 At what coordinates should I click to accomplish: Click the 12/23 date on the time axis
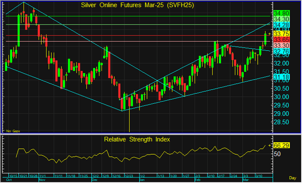130,176
